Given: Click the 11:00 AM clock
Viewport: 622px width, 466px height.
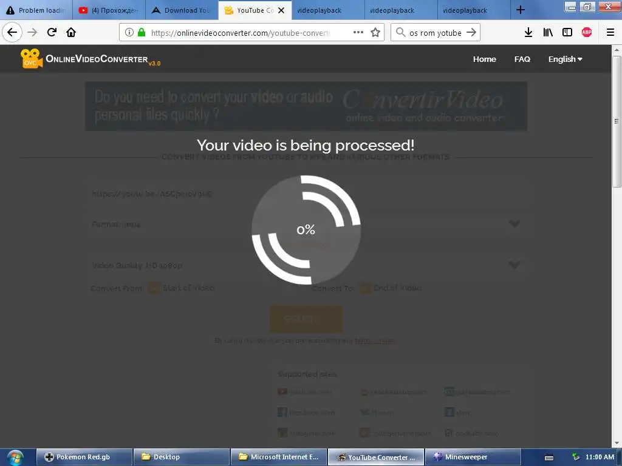Looking at the screenshot, I should (x=600, y=457).
